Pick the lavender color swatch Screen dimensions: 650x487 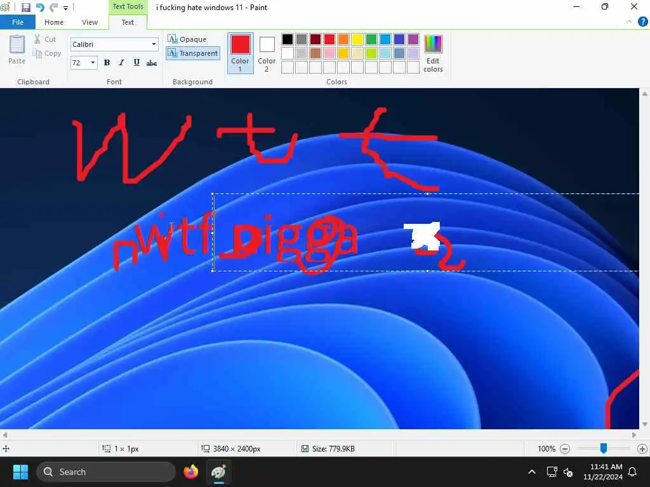click(413, 53)
